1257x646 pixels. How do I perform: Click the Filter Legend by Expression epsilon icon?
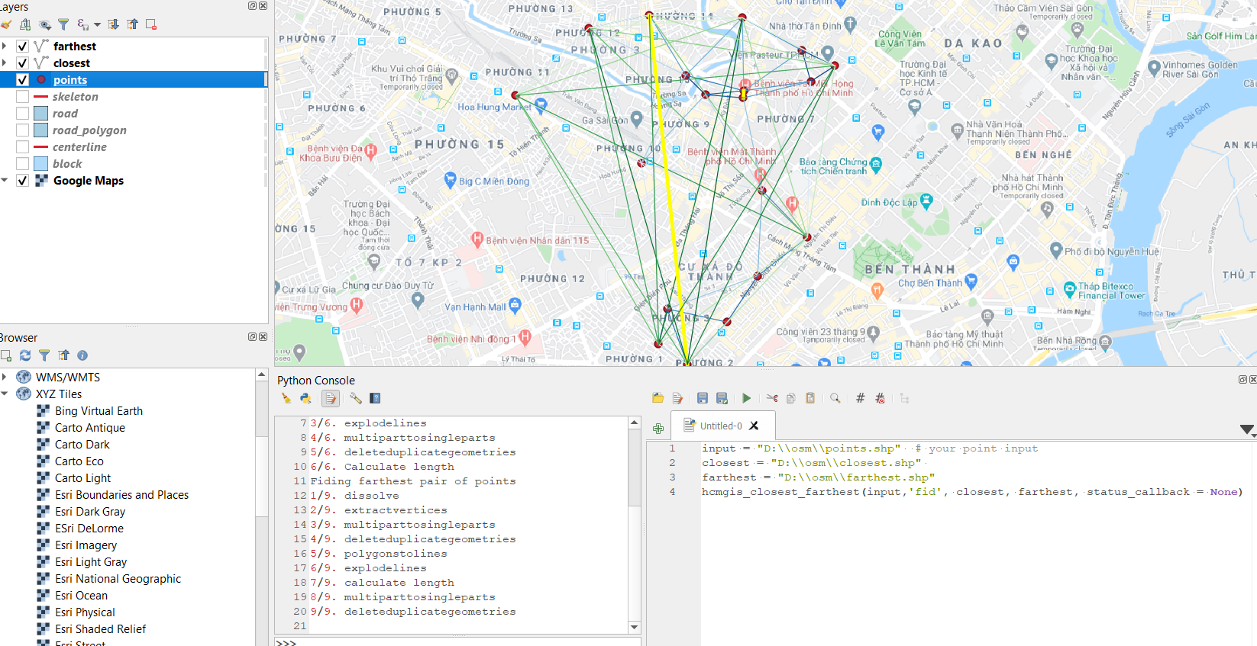tap(82, 24)
